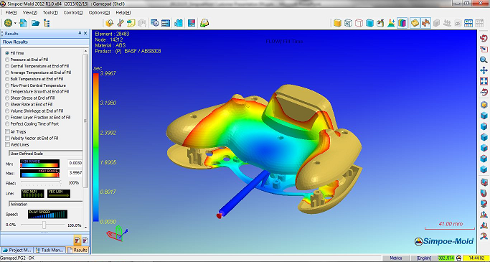Expand the User Defined Scale section
Screen dimensions: 490x262
point(46,154)
